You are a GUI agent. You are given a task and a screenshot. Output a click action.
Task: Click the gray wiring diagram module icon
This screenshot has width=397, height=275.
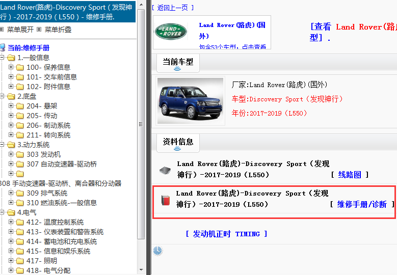165,170
